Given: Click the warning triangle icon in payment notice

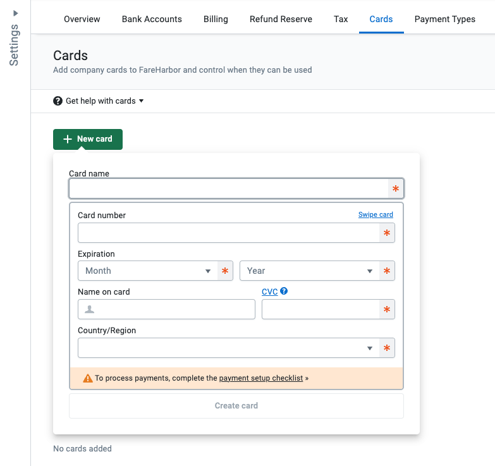Looking at the screenshot, I should (x=88, y=379).
